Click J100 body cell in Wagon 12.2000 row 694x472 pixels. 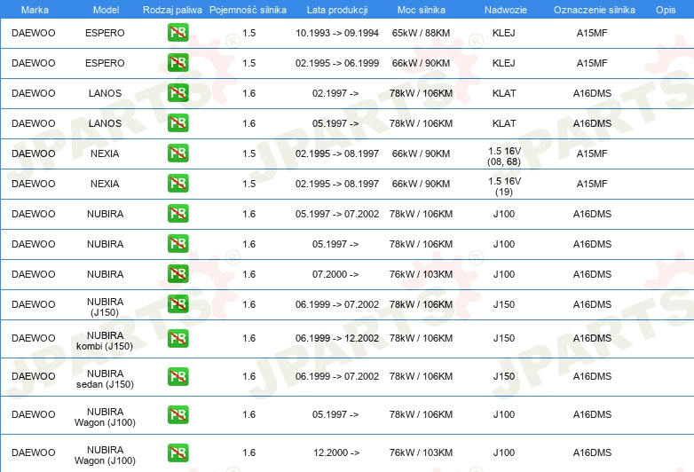click(504, 452)
